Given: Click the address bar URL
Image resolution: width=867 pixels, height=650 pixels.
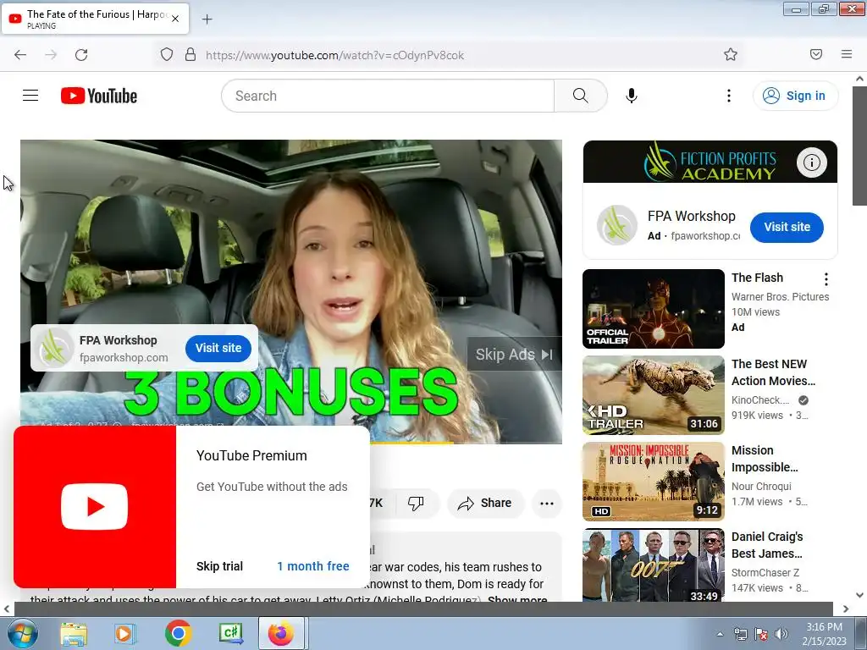Looking at the screenshot, I should 334,55.
